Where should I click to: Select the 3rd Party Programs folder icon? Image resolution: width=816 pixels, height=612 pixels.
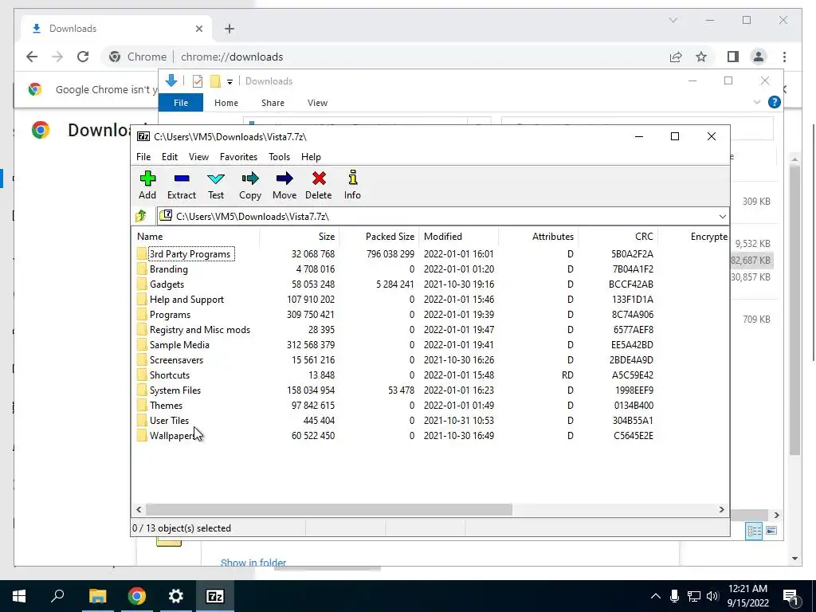pyautogui.click(x=142, y=254)
